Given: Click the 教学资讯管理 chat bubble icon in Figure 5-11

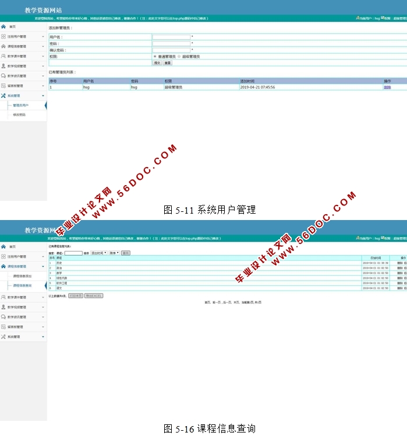Looking at the screenshot, I should (x=3, y=76).
